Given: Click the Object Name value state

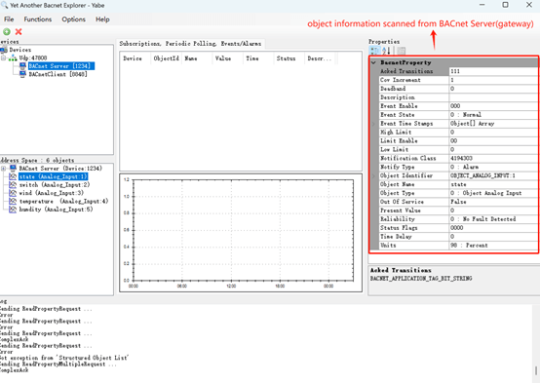Looking at the screenshot, I should click(x=493, y=184).
